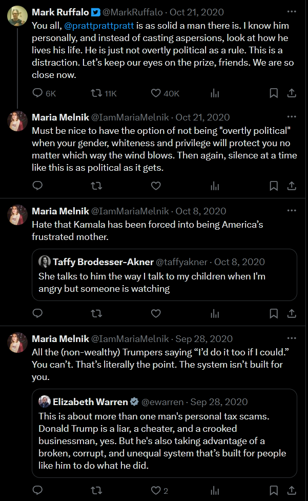
Task: Retweet Maria's "overtly political" reply
Action: point(96,185)
